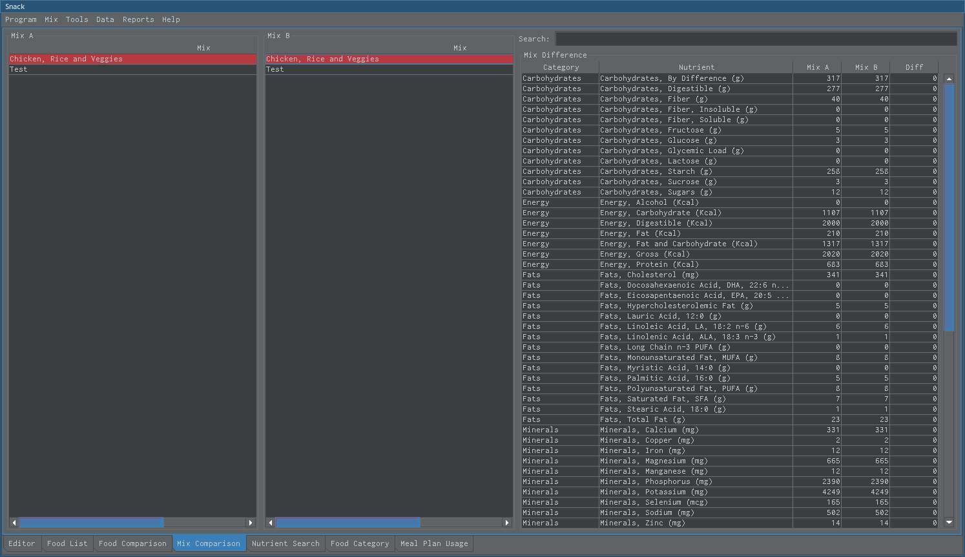Screen dimensions: 965x557
Task: Select Chicken, Rice and Veggies in Mix B
Action: pyautogui.click(x=389, y=59)
